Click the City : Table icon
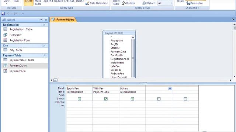The height and width of the screenshot is (132, 236). coord(5,50)
